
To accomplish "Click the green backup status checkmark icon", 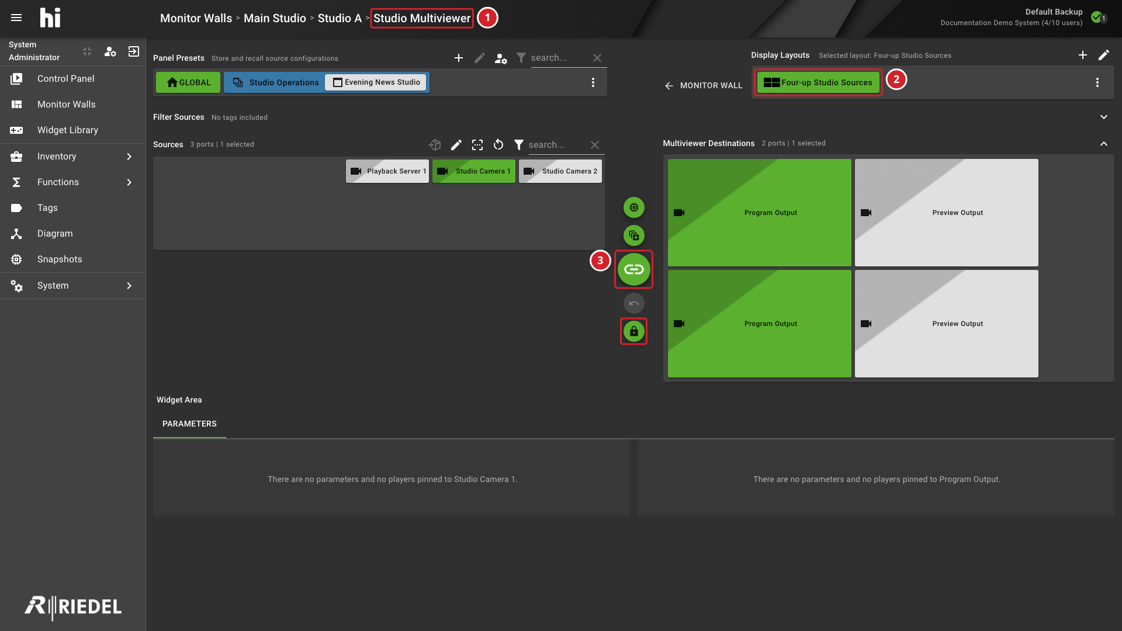I will 1097,17.
